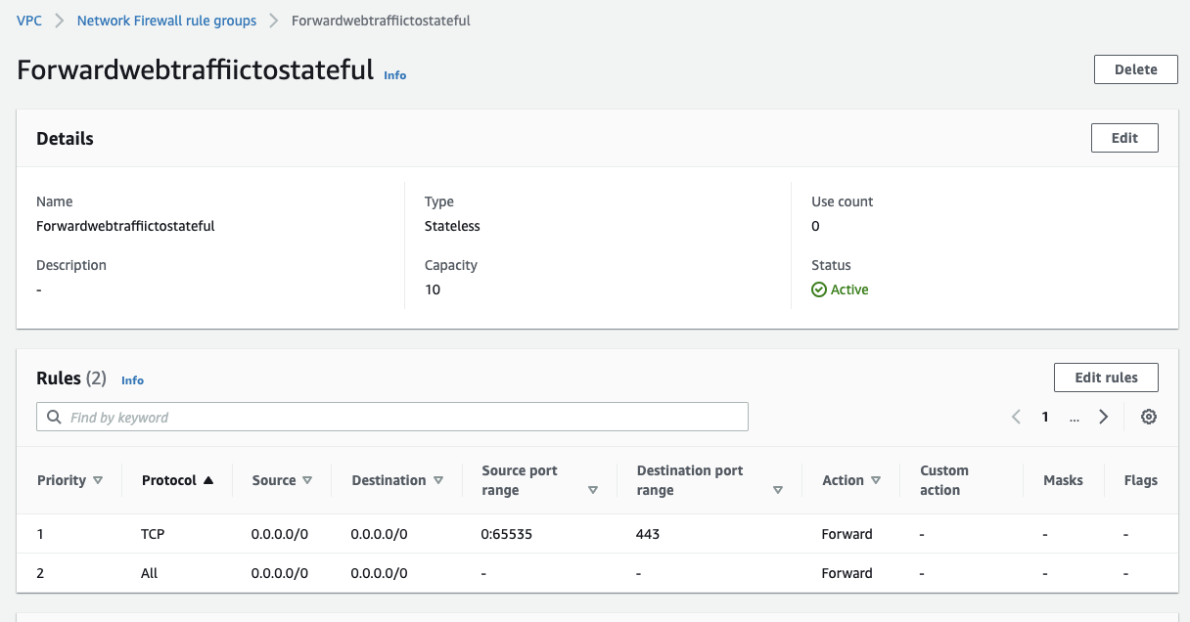Image resolution: width=1190 pixels, height=622 pixels.
Task: Focus the Find by keyword field
Action: click(x=401, y=418)
